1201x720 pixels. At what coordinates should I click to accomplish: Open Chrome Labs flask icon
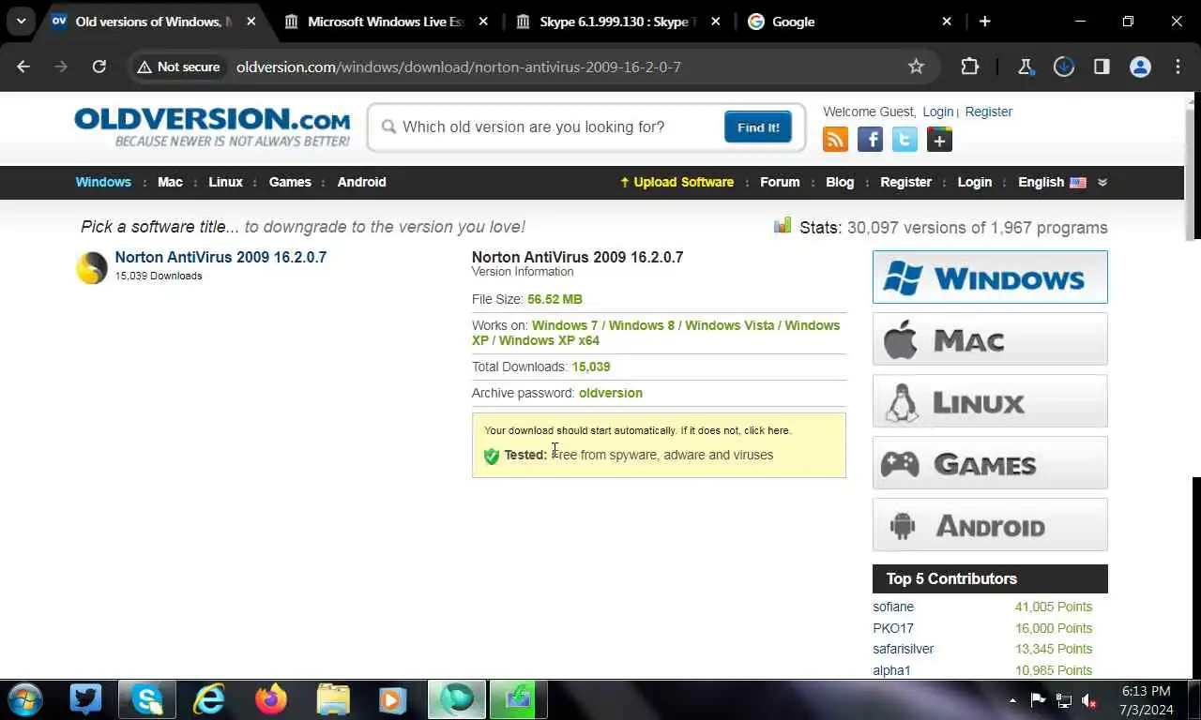1025,67
